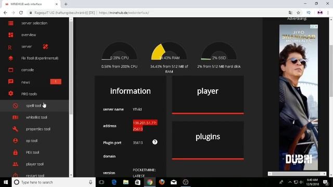Open the plugins panel card

click(208, 141)
